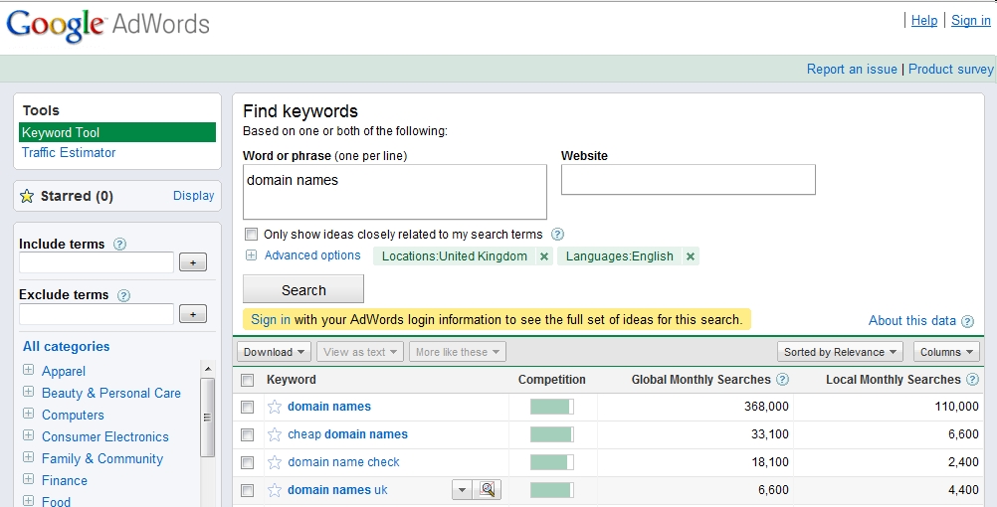Screen dimensions: 997x507
Task: Open the Computers category link
Action: [x=73, y=415]
